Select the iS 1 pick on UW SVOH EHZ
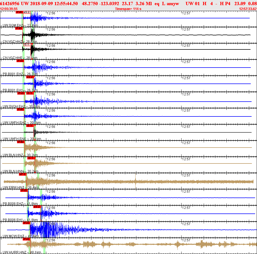The image size is (257, 254). click(x=30, y=93)
